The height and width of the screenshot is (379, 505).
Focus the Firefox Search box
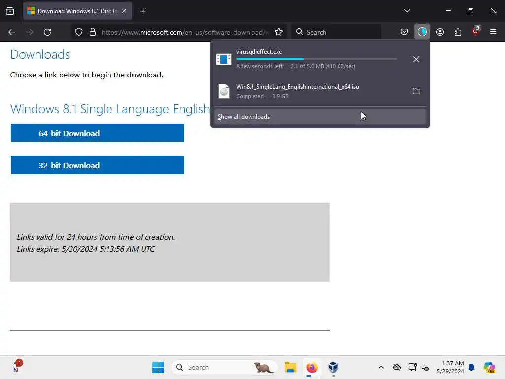[336, 32]
